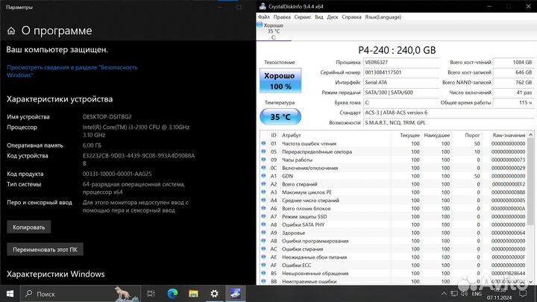
Task: Click status dot of attribute A9 row
Action: click(x=263, y=233)
